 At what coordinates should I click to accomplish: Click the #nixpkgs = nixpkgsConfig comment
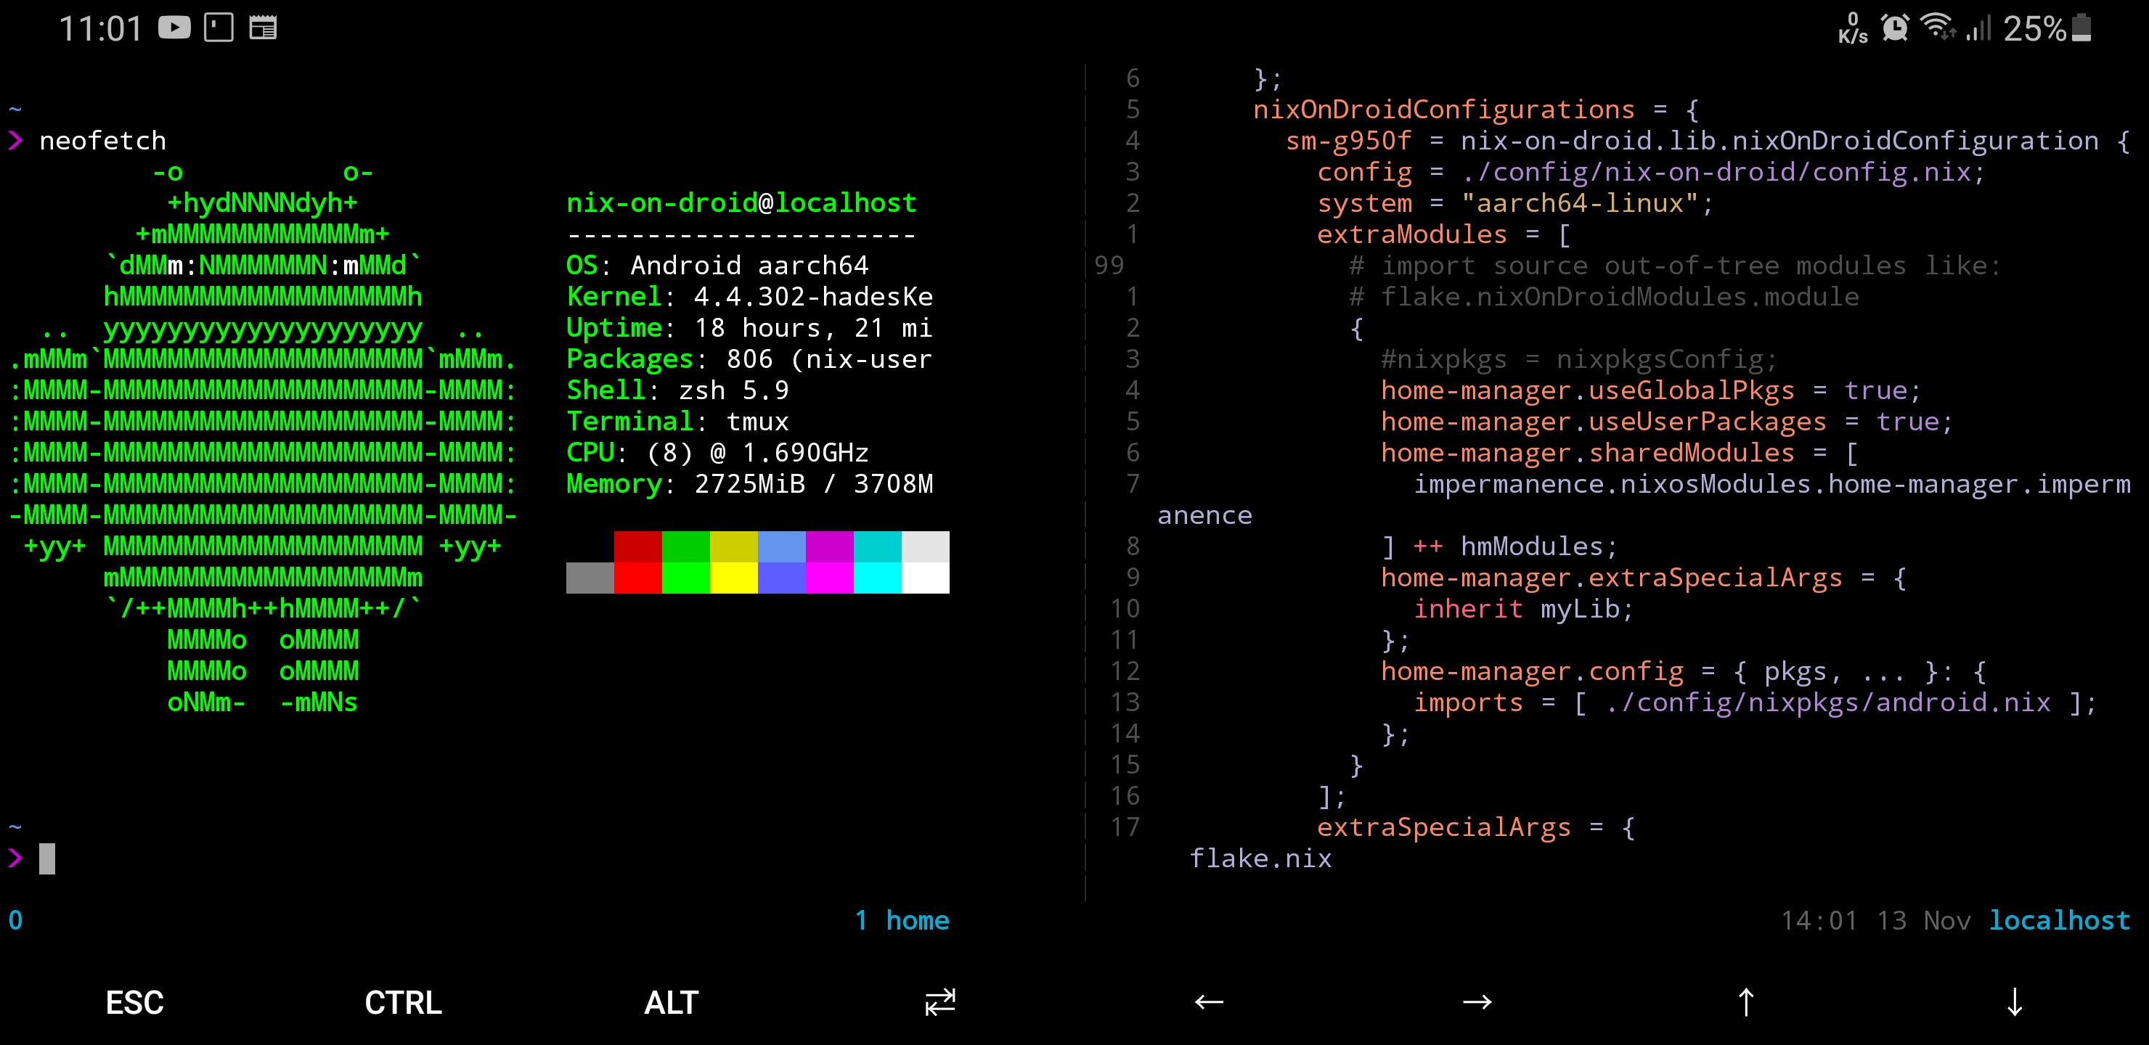pyautogui.click(x=1579, y=358)
